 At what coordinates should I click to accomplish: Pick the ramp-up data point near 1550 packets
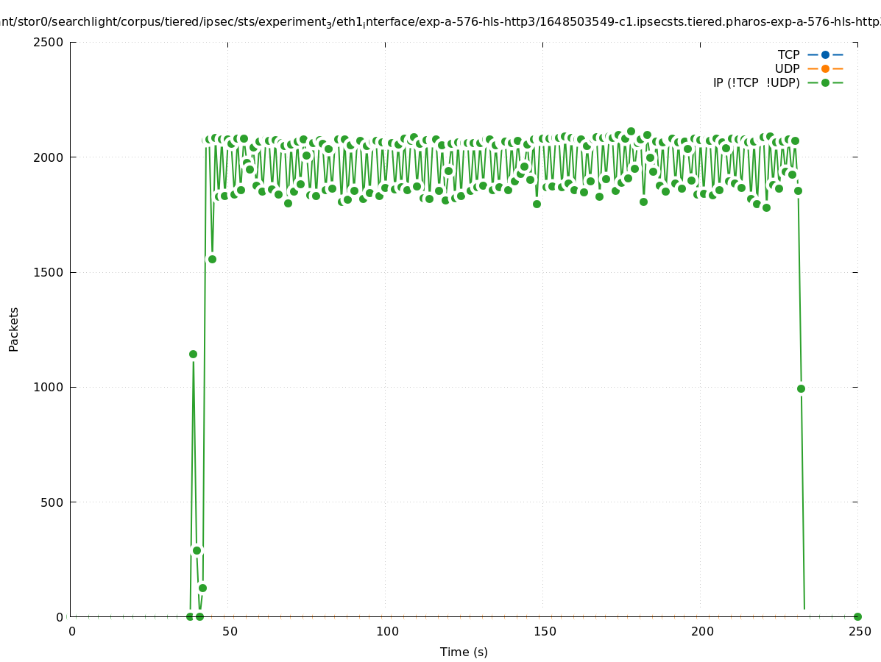(212, 259)
